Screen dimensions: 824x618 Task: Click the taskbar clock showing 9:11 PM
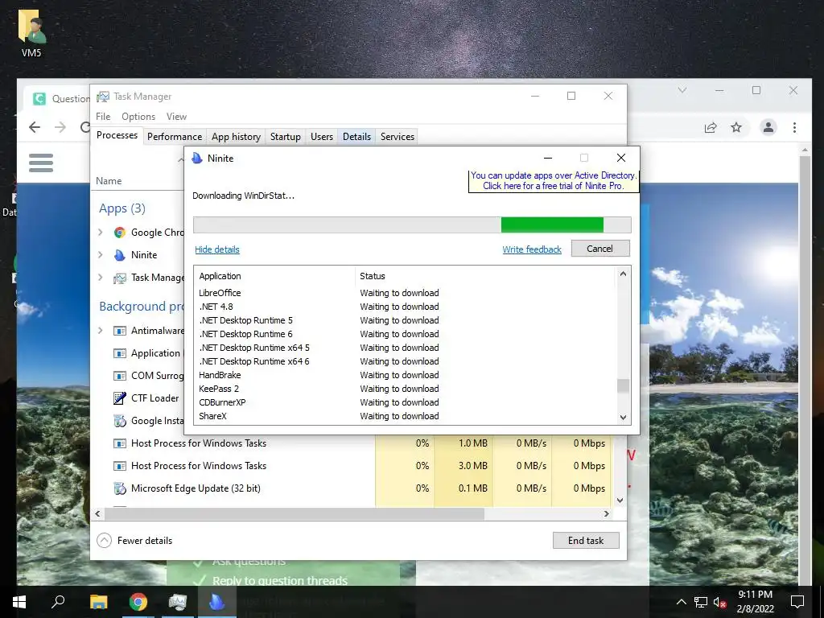click(x=755, y=602)
